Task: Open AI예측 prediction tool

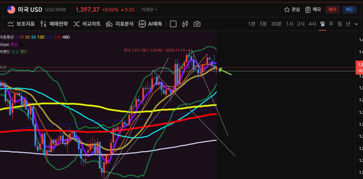Action: coord(150,24)
